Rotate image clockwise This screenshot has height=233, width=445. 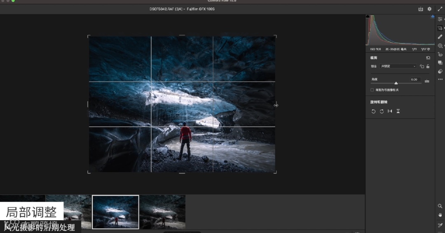tap(382, 112)
